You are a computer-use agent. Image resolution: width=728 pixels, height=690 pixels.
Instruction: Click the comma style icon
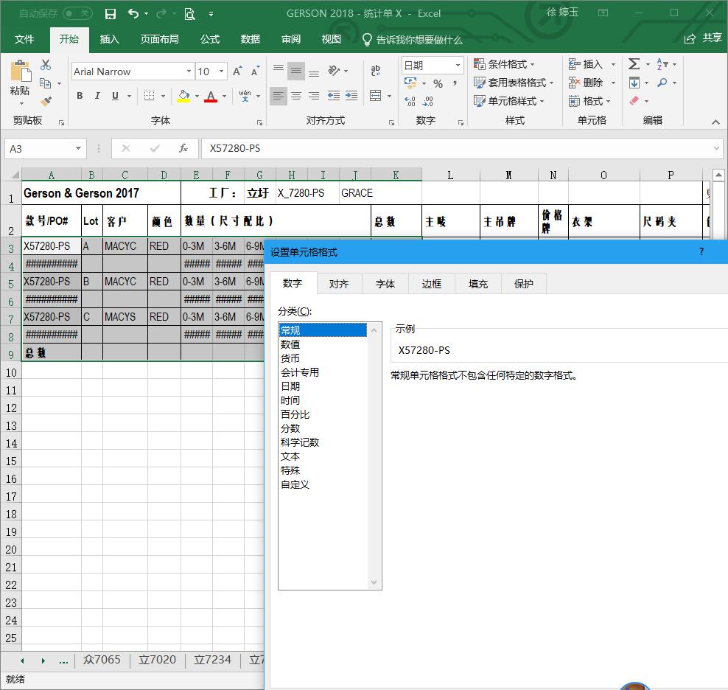455,83
